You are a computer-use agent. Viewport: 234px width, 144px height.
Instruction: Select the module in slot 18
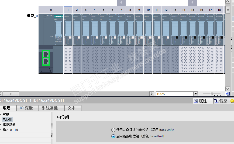(x=219, y=44)
